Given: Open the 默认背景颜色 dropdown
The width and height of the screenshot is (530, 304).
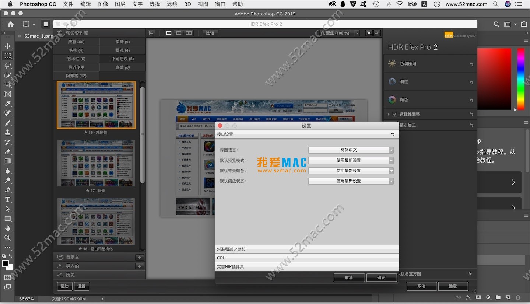Looking at the screenshot, I should pos(351,171).
